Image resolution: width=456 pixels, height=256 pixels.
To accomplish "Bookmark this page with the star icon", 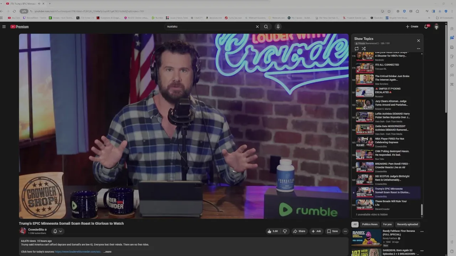I will pos(389,11).
